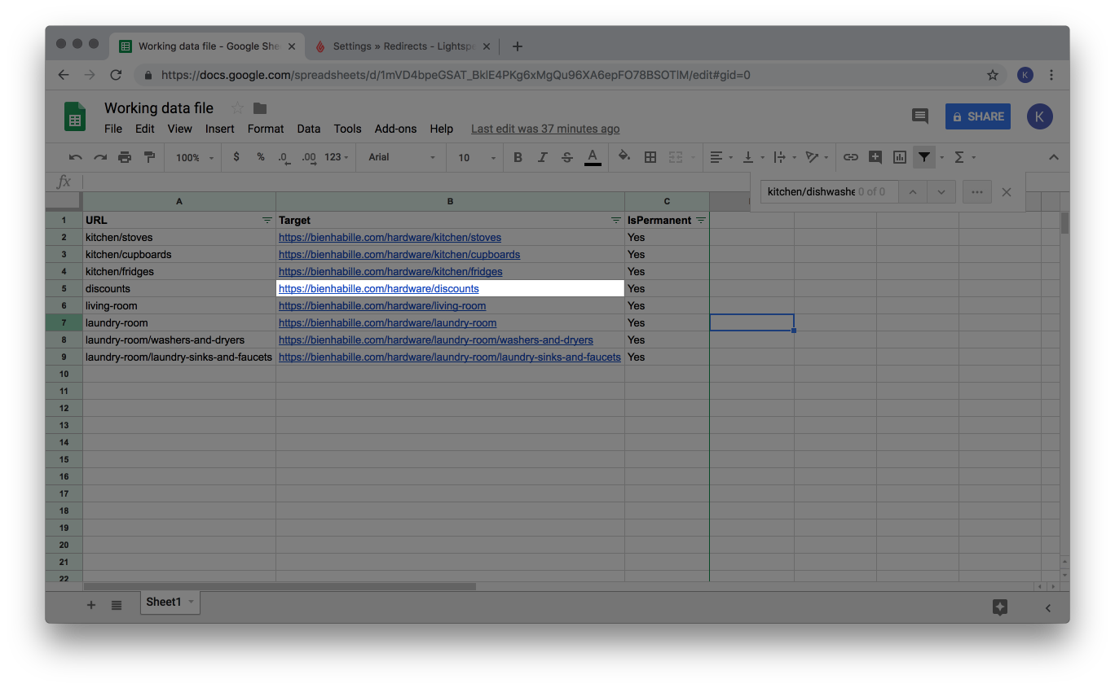Screen dimensions: 1115x688
Task: Close the find bar
Action: click(1007, 192)
